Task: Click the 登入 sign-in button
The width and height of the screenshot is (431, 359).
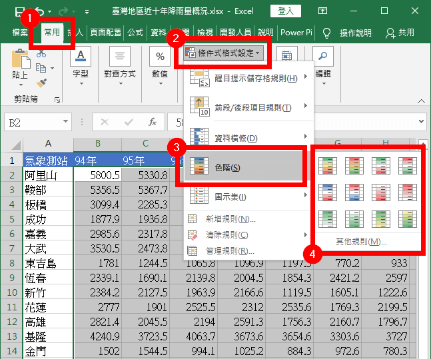Action: pyautogui.click(x=286, y=11)
